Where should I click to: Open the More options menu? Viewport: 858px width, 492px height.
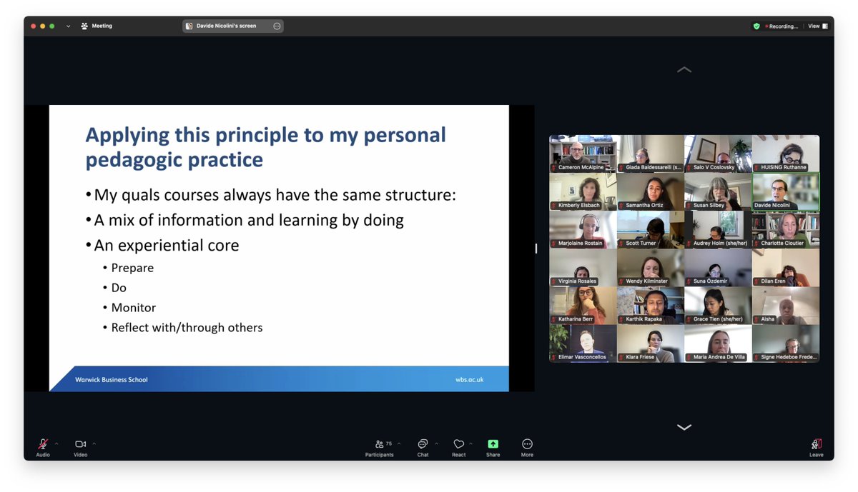(x=527, y=447)
